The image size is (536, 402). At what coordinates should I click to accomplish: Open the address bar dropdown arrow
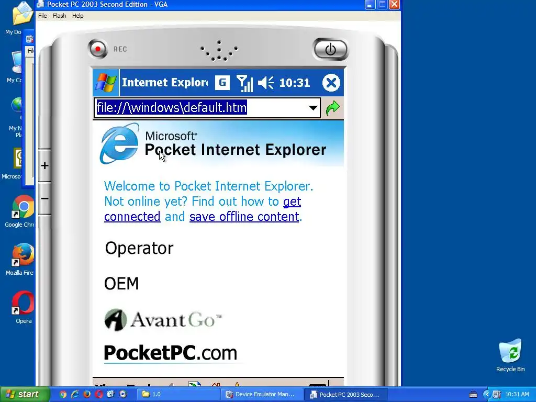click(313, 108)
